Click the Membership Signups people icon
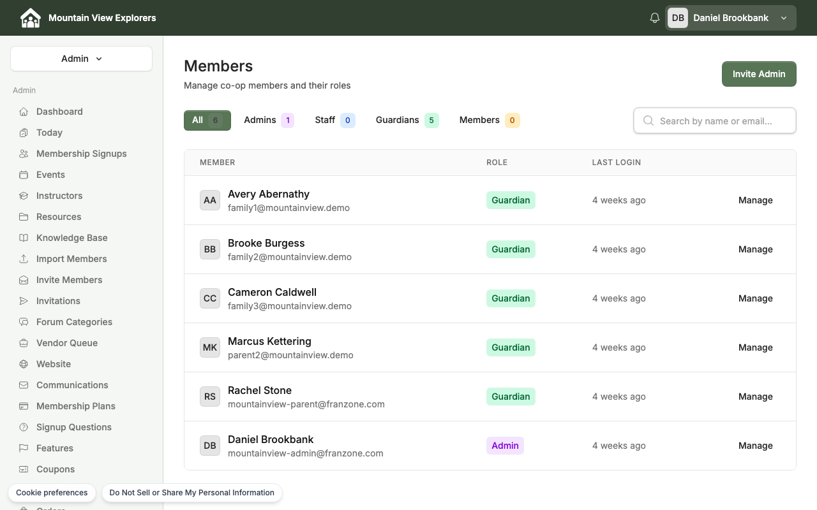The image size is (817, 510). point(24,154)
